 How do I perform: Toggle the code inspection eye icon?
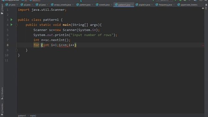203,8
